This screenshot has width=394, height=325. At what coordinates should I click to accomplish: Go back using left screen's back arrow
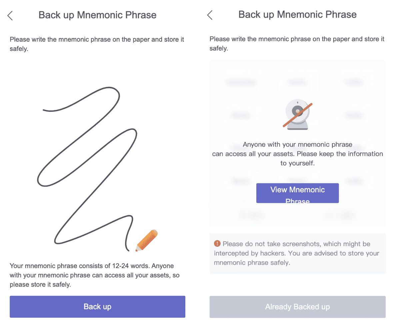[10, 15]
